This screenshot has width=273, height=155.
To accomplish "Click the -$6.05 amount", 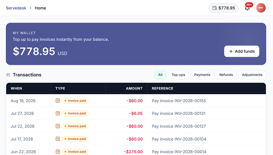I will [x=136, y=113].
